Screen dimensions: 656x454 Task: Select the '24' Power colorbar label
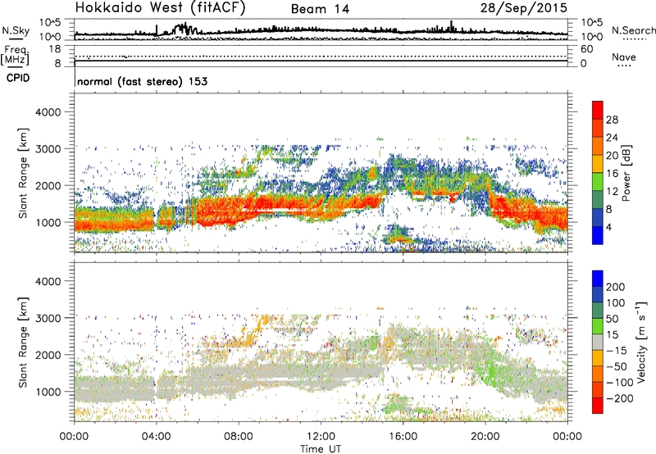pyautogui.click(x=612, y=138)
